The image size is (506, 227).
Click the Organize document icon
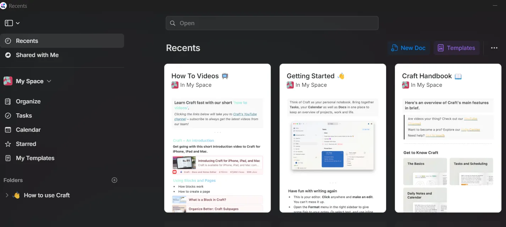click(x=8, y=101)
